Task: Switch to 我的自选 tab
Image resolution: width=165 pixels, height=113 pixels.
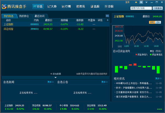Action: point(9,16)
